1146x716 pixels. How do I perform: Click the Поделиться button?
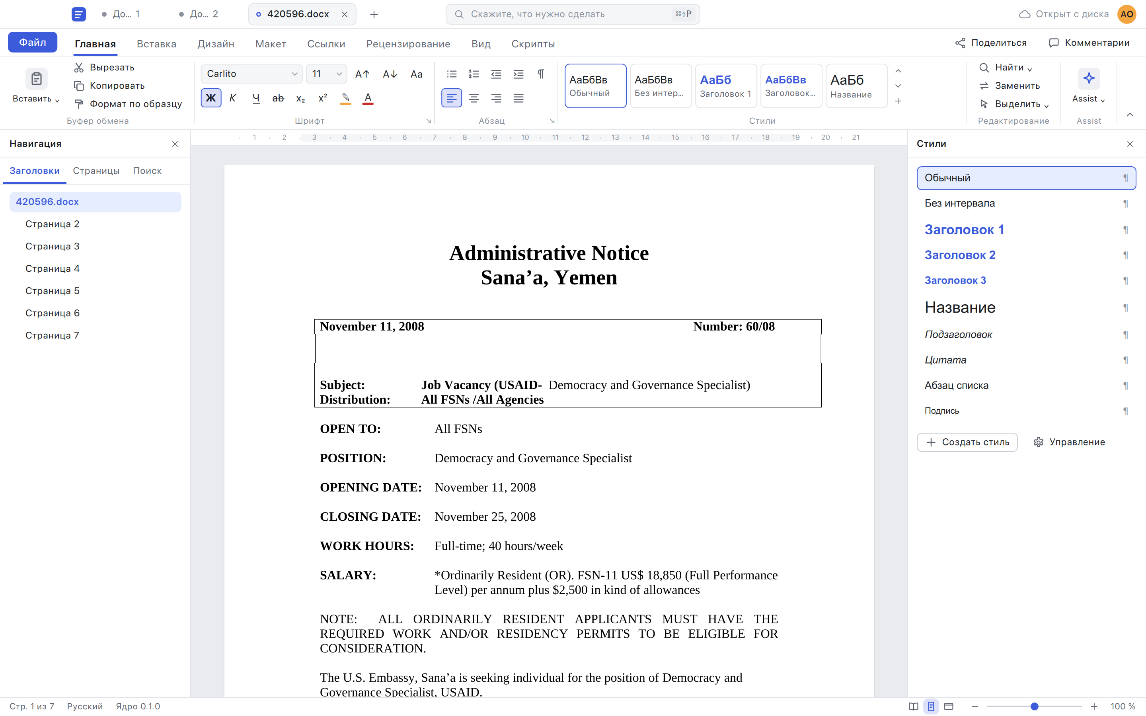991,43
